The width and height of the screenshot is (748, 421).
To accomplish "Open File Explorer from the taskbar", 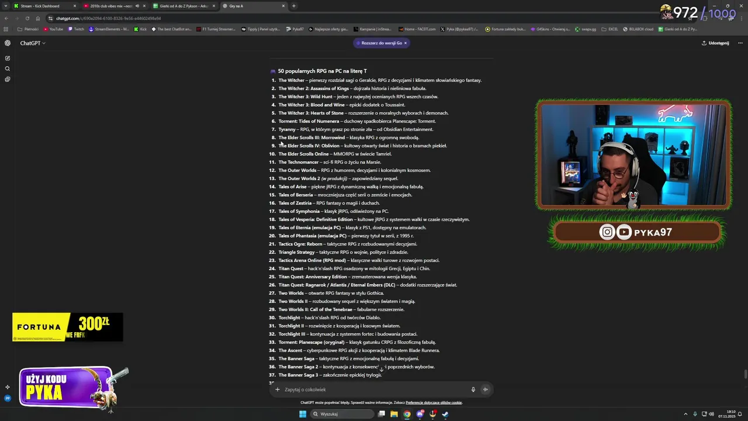I will 394,414.
